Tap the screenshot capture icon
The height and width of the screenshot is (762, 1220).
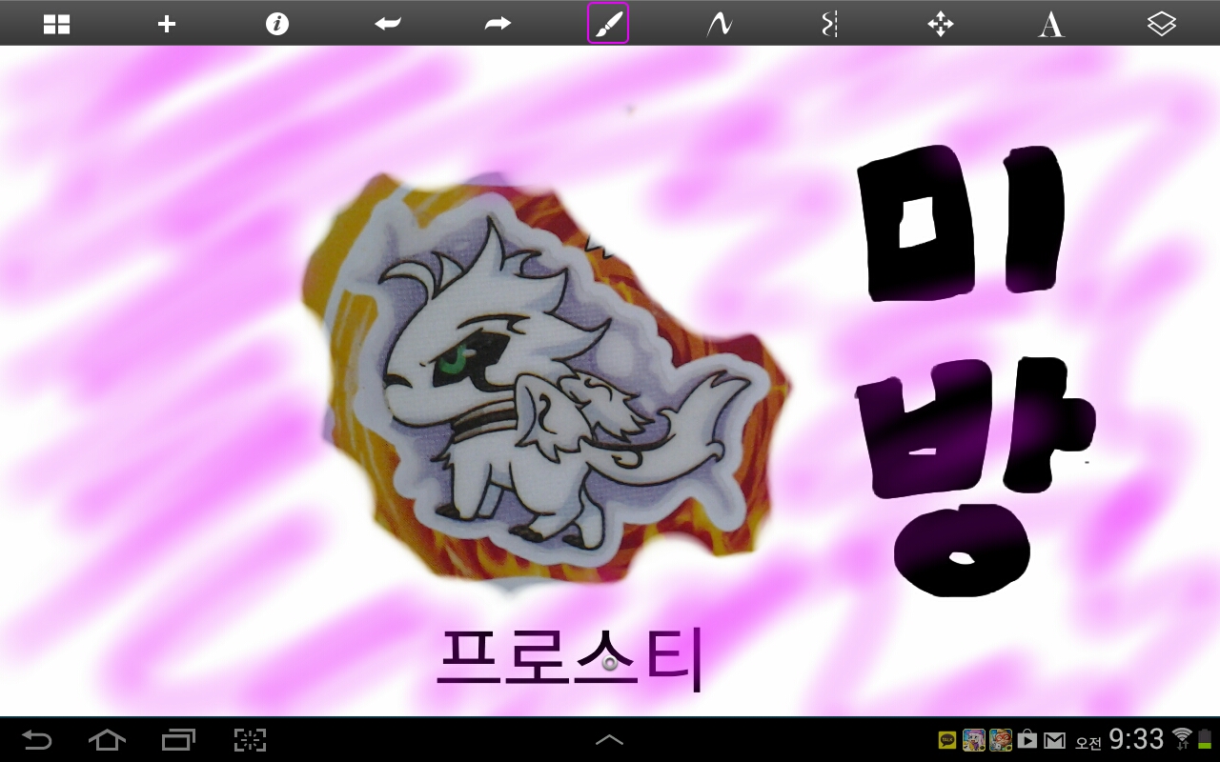pyautogui.click(x=250, y=739)
